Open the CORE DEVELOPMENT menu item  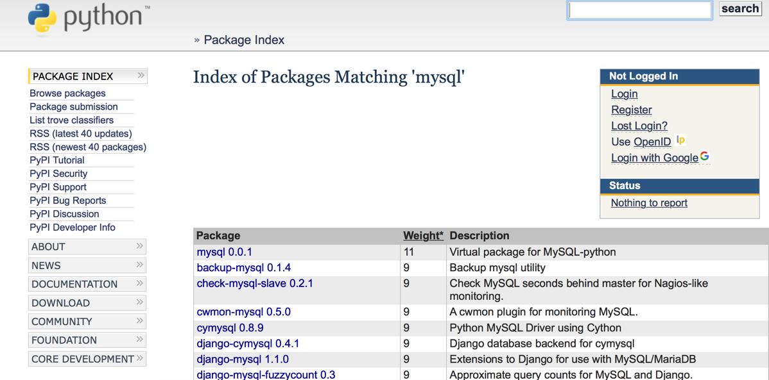coord(87,358)
